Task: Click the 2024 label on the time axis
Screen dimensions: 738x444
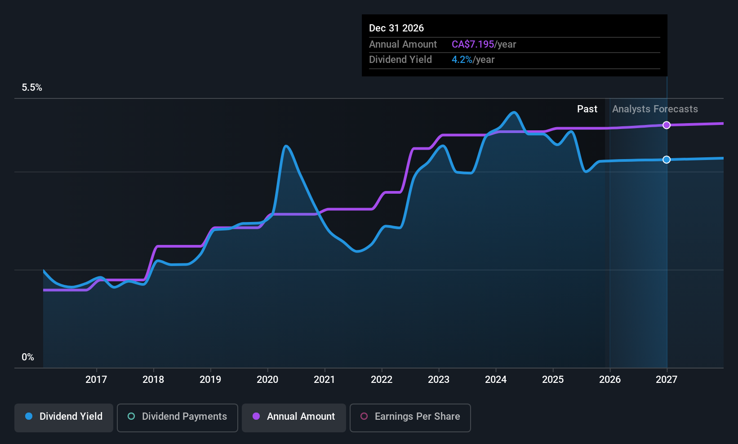Action: pyautogui.click(x=496, y=380)
